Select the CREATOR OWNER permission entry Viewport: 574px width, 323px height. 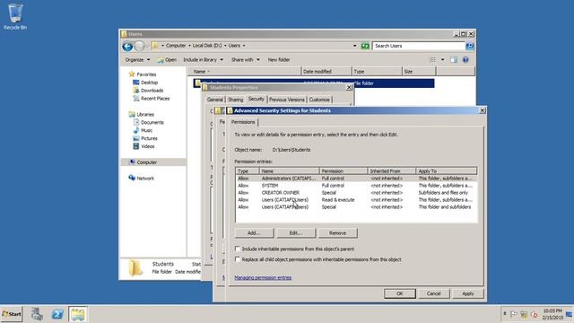pyautogui.click(x=356, y=193)
